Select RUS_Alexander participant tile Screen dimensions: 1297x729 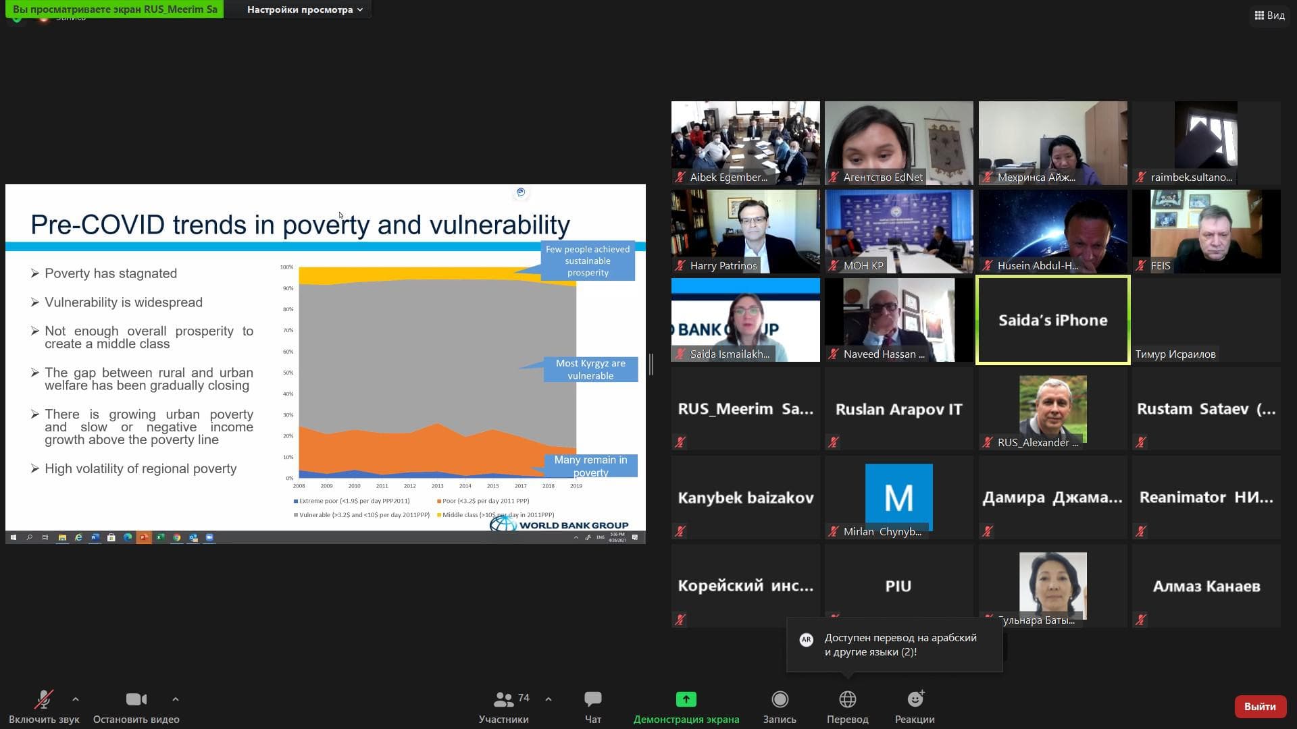[1052, 408]
